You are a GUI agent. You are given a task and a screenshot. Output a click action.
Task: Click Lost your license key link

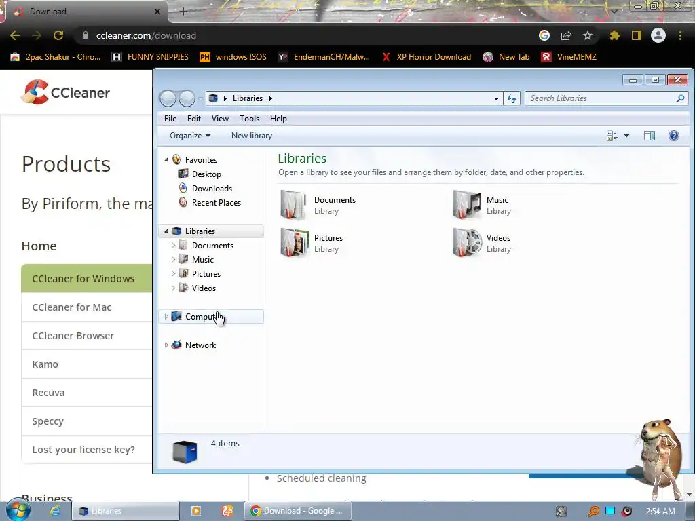(x=83, y=450)
